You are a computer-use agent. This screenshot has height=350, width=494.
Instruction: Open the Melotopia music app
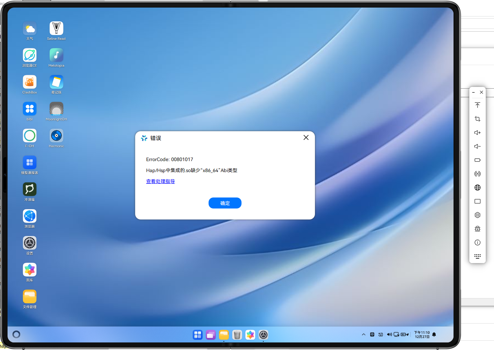point(56,55)
